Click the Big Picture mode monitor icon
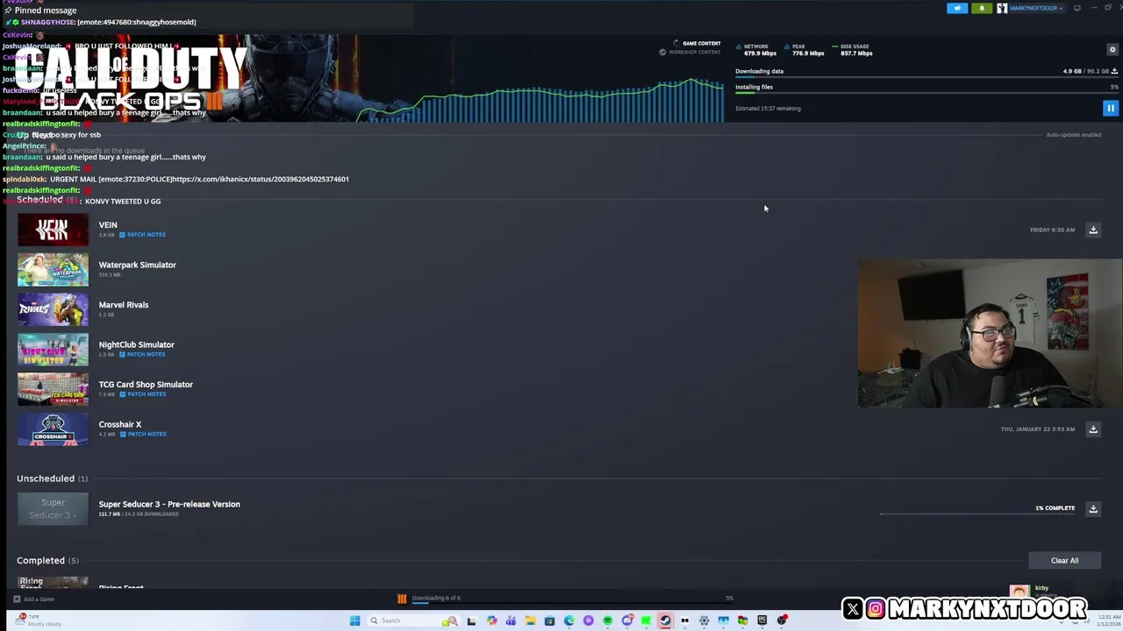 click(1077, 8)
